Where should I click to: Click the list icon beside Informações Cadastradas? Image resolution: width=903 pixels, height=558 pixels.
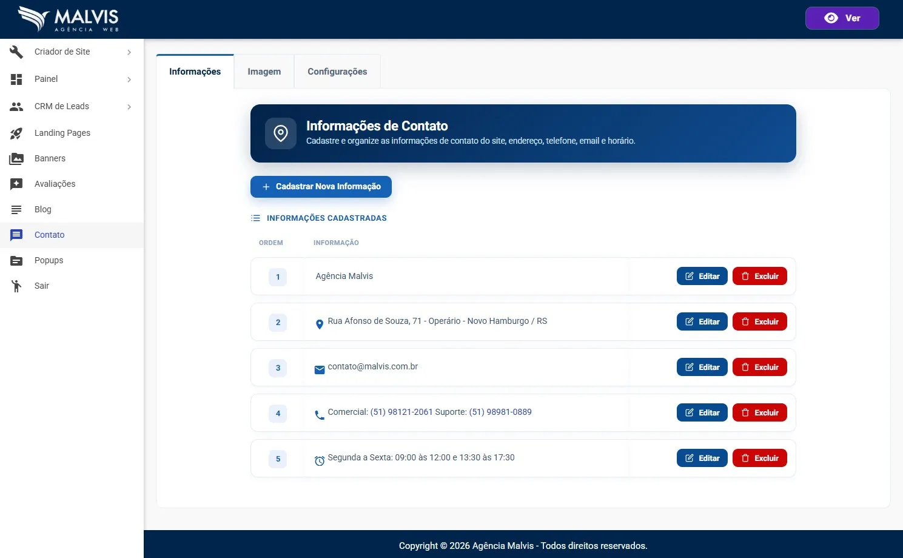[x=256, y=218]
